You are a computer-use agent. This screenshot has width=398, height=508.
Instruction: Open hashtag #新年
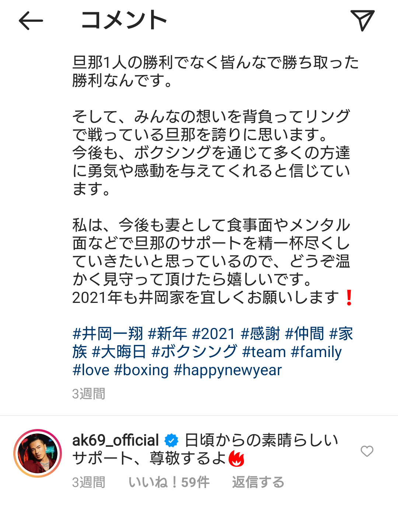coord(167,334)
